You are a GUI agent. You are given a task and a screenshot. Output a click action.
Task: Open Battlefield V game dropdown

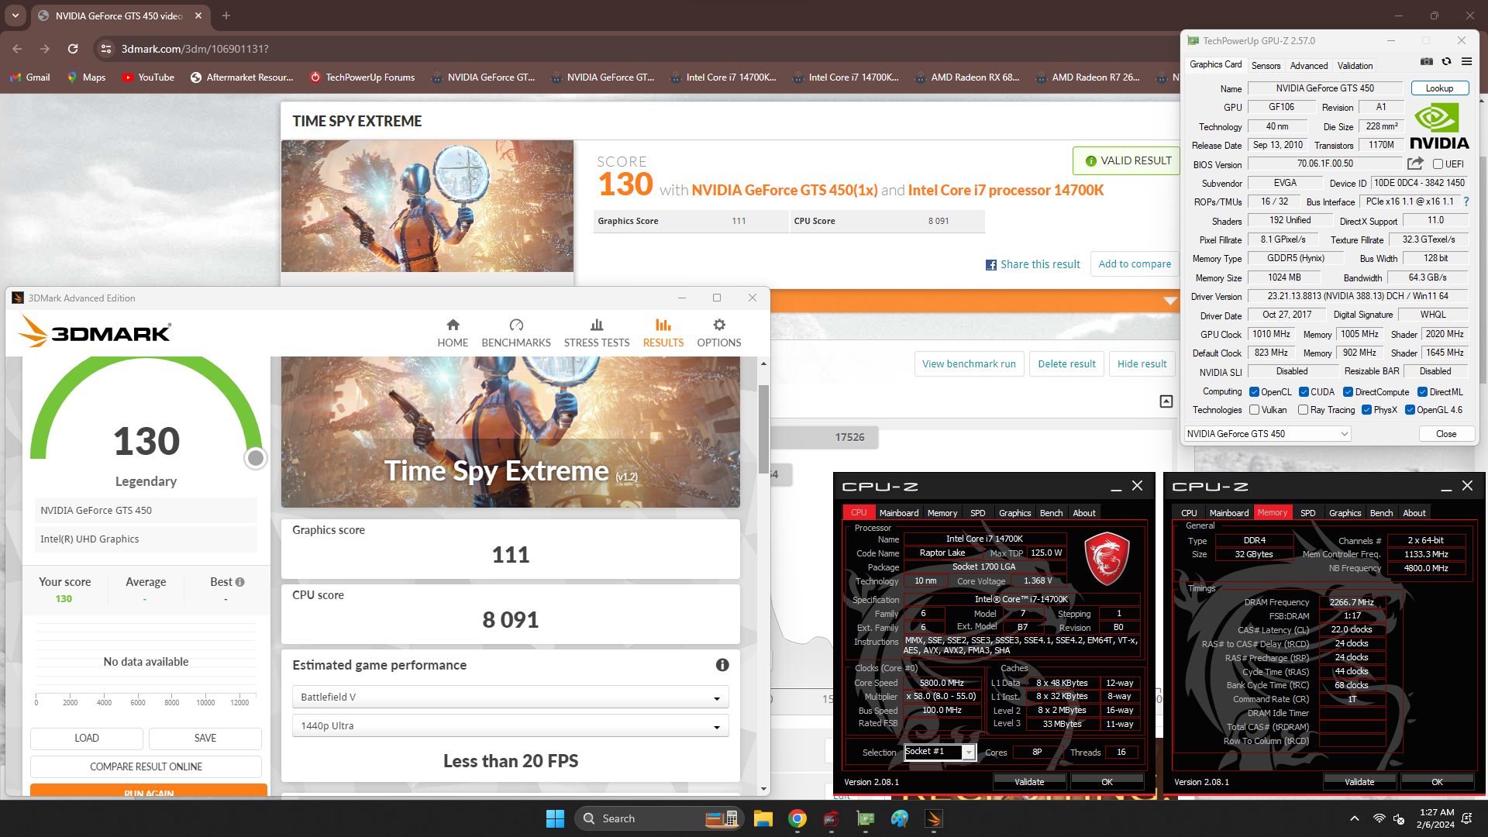[510, 697]
